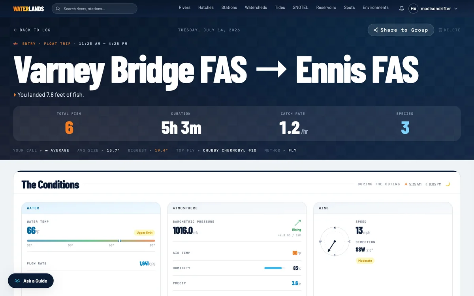Open the Hatches nav item

point(206,7)
